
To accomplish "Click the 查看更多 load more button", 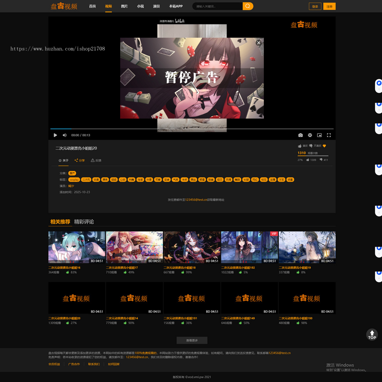I will pos(192,340).
